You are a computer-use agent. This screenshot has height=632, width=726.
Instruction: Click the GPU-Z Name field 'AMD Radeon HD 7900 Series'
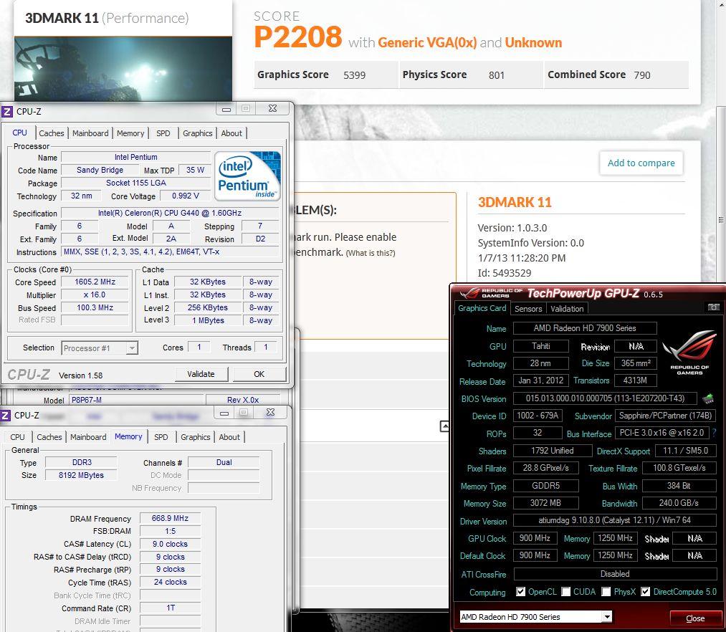585,328
